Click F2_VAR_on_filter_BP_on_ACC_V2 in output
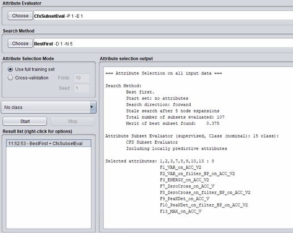This screenshot has width=293, height=233. (x=197, y=174)
